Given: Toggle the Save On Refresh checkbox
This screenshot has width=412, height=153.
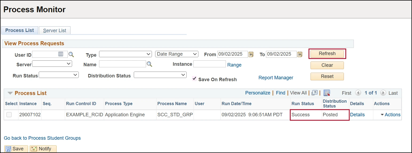Looking at the screenshot, I should 194,79.
